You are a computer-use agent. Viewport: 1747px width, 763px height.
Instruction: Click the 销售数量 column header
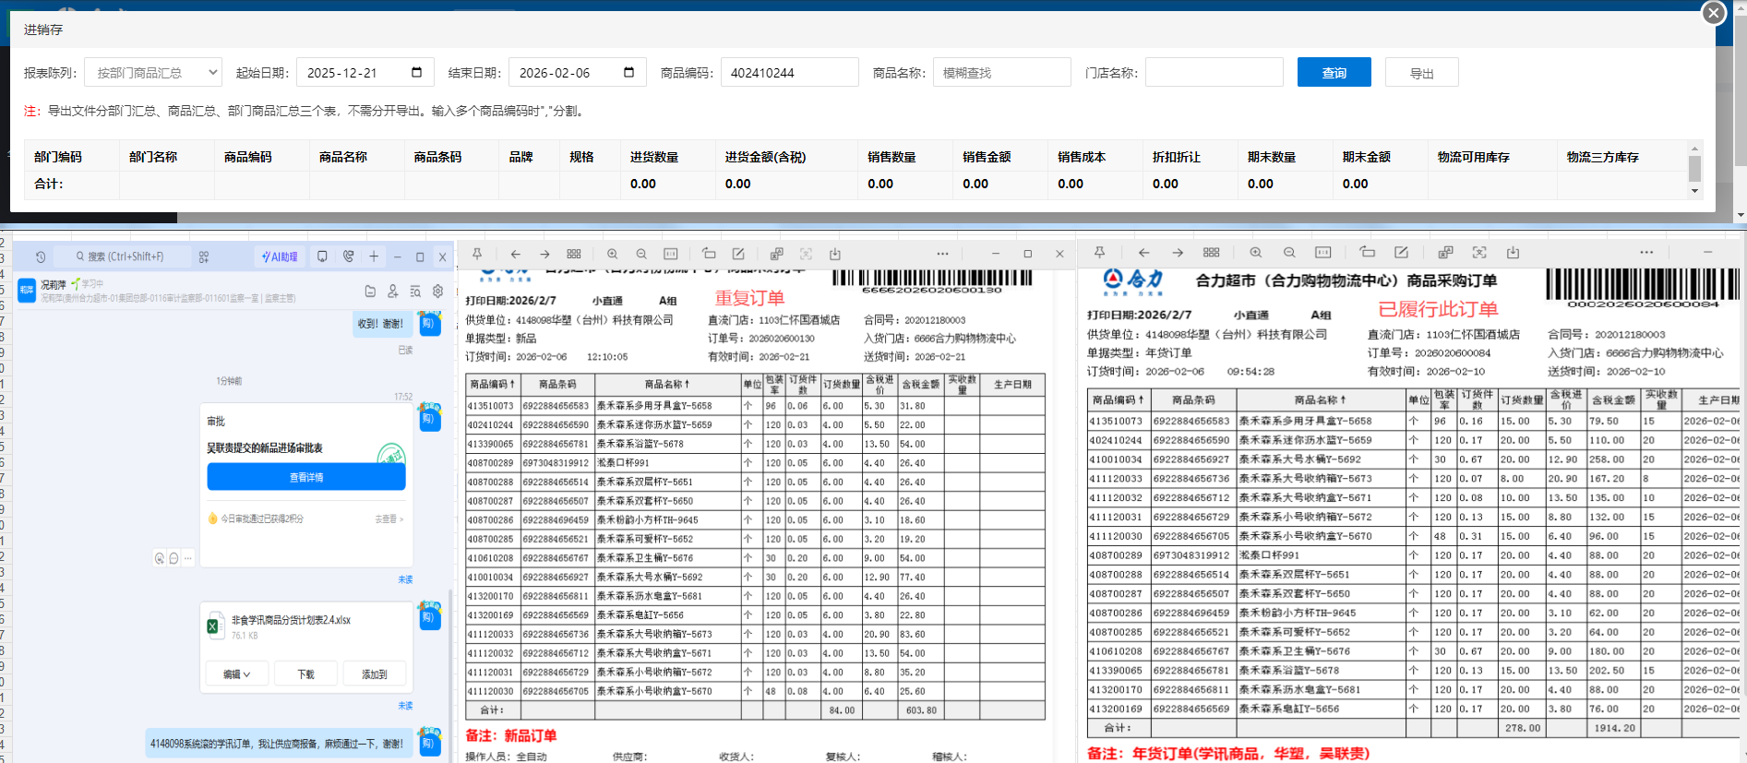tap(891, 157)
